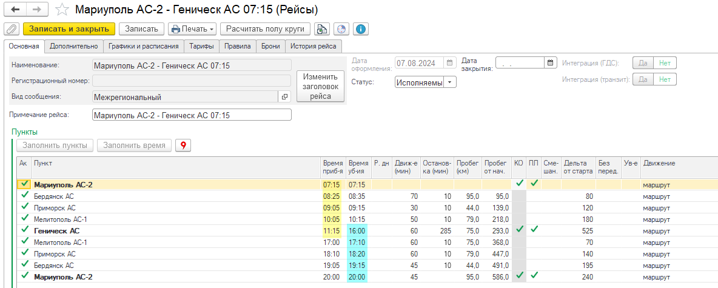This screenshot has width=718, height=288.
Task: Set Интеграция (транзит) to Да
Action: [x=643, y=79]
